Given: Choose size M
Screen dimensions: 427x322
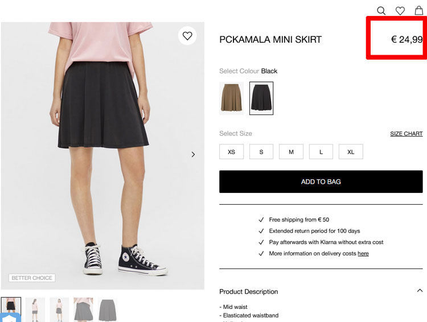Looking at the screenshot, I should point(291,152).
